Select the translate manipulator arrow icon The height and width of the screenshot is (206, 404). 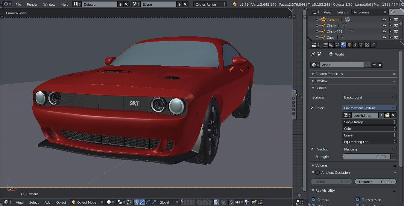pos(142,202)
